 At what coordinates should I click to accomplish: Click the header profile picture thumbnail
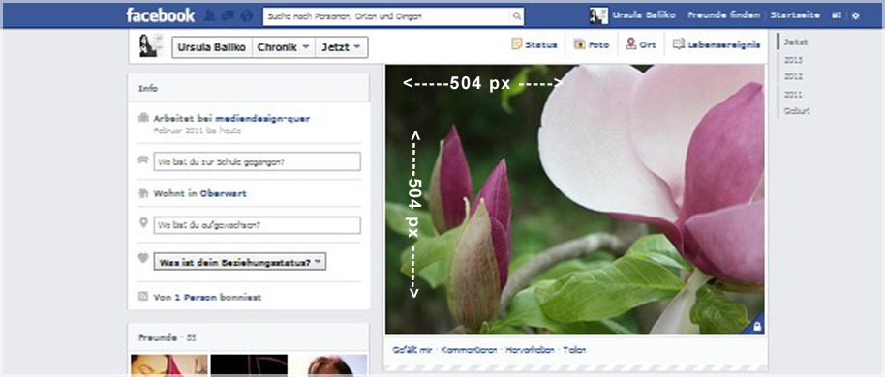(x=598, y=15)
